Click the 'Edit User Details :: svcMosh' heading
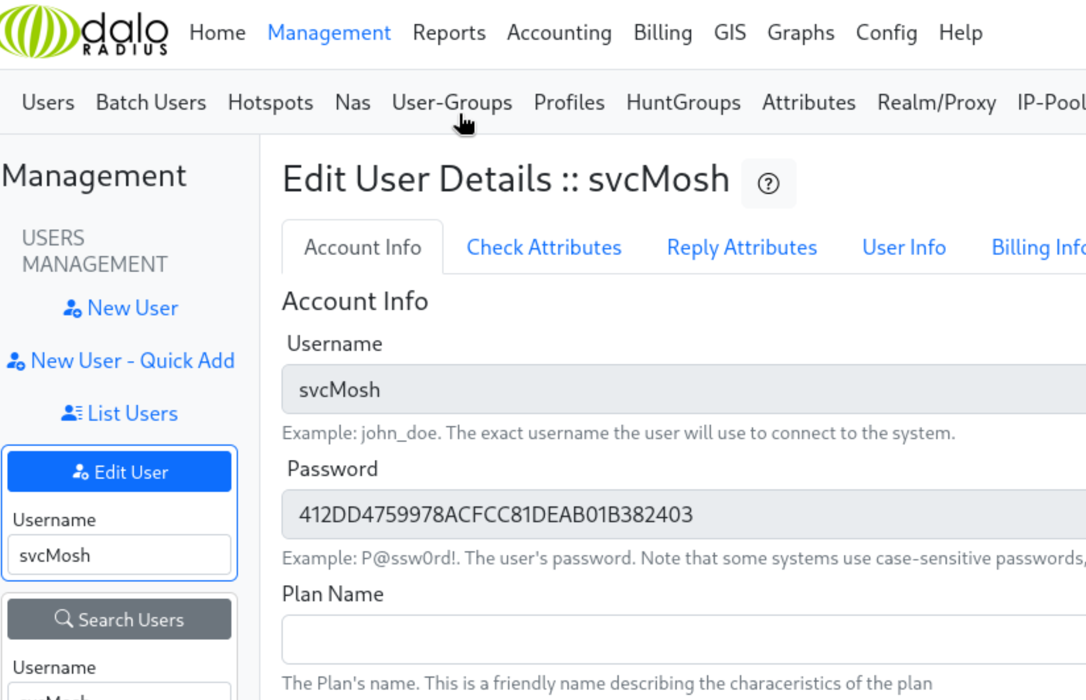The height and width of the screenshot is (700, 1086). coord(506,179)
